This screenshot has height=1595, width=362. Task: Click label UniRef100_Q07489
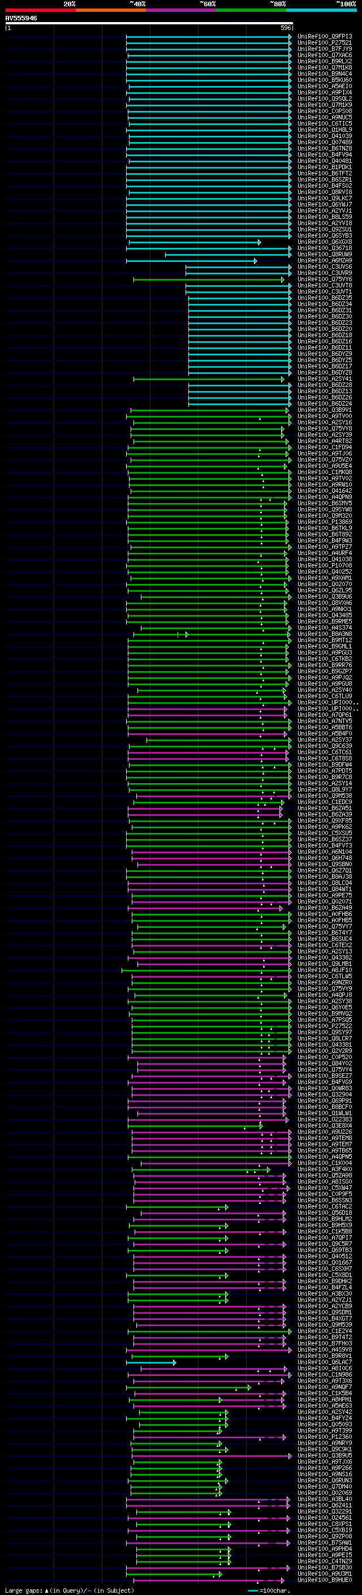[325, 143]
